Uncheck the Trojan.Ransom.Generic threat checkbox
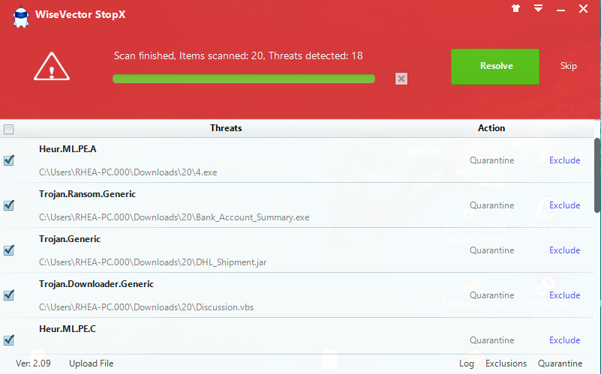The image size is (601, 374). [x=9, y=205]
